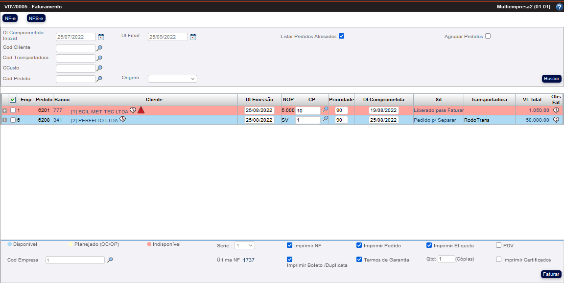Open calendar picker for Dt Comprometida Inicial
564x283 pixels.
click(101, 37)
